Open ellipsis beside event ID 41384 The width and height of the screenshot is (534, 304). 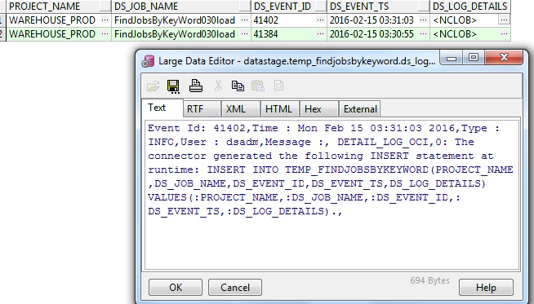[x=320, y=34]
